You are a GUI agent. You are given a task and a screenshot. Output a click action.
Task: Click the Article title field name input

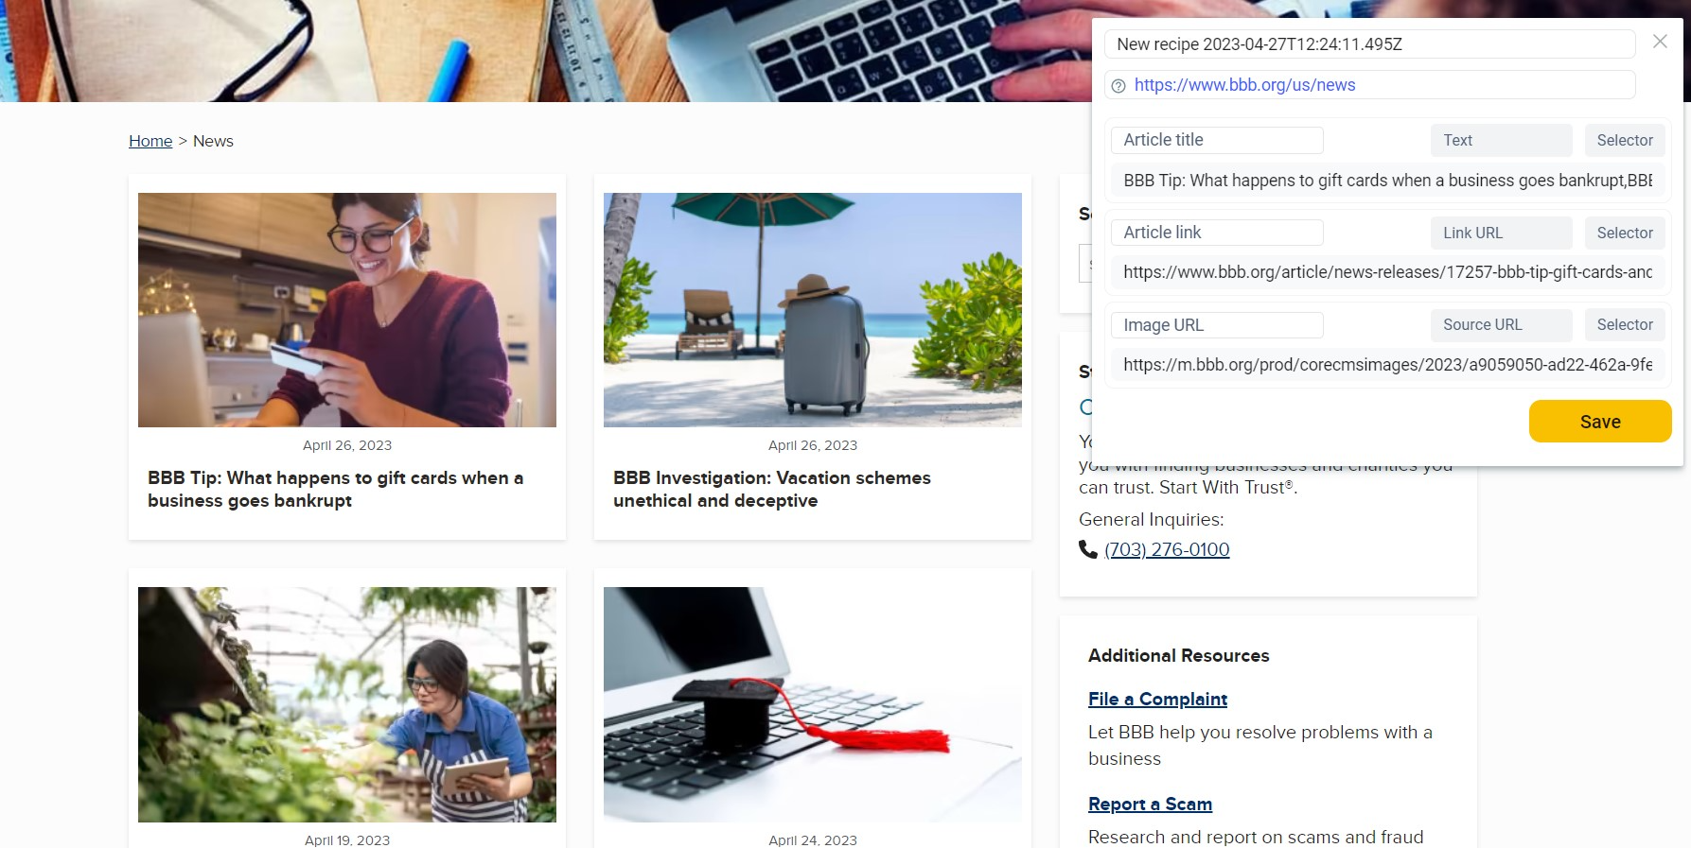click(1217, 140)
